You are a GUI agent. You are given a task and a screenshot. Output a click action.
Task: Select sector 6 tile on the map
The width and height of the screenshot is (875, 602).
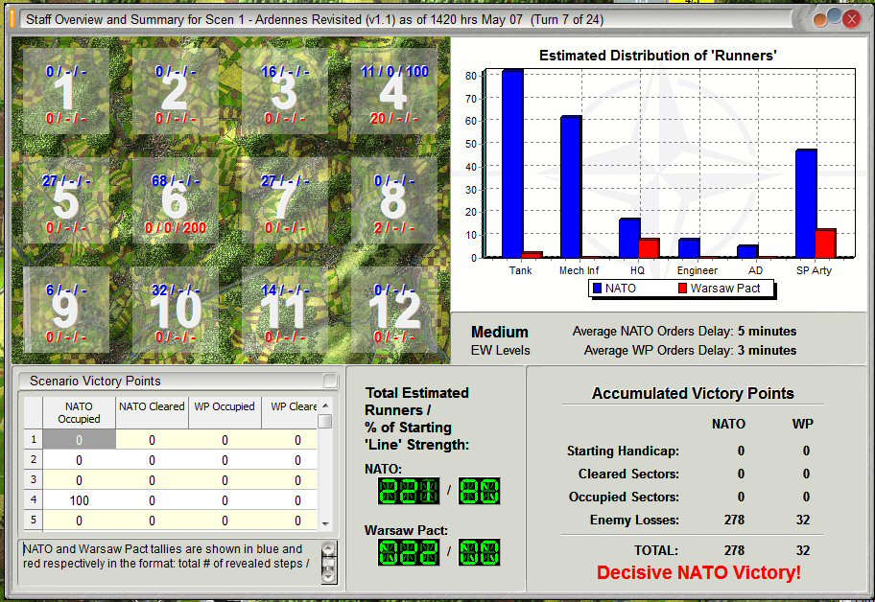coord(175,200)
